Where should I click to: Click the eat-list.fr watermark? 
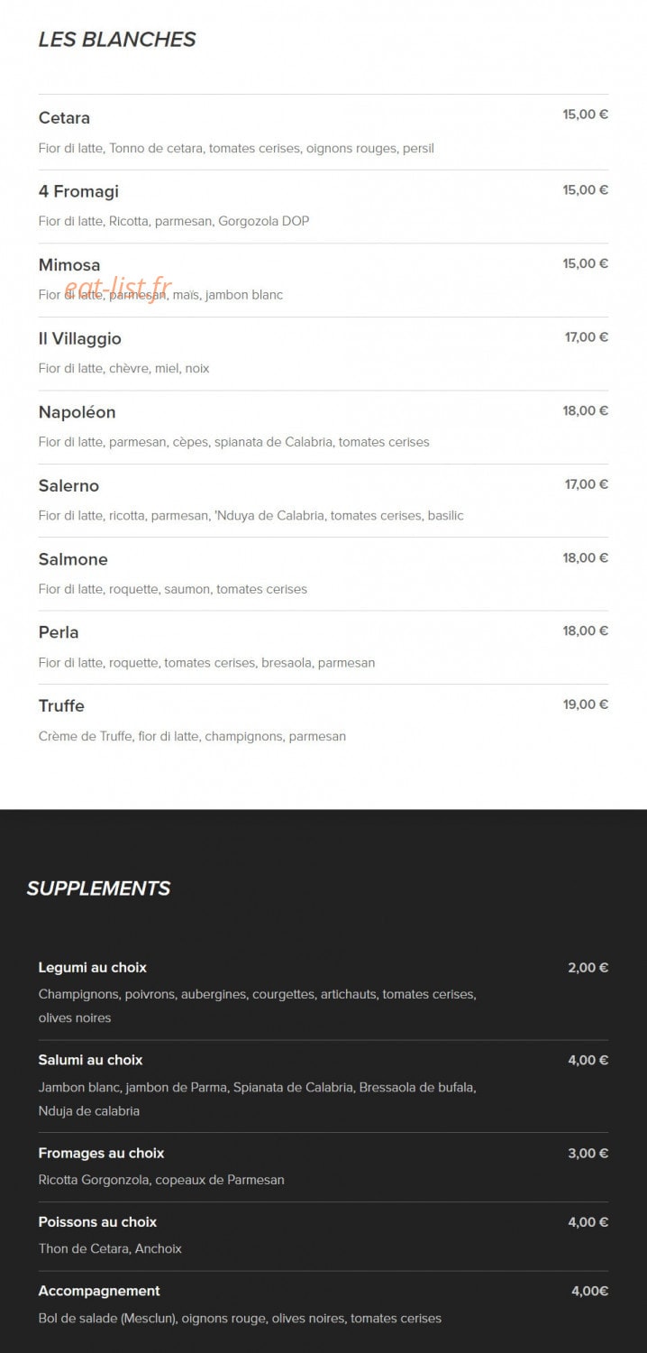(x=118, y=288)
